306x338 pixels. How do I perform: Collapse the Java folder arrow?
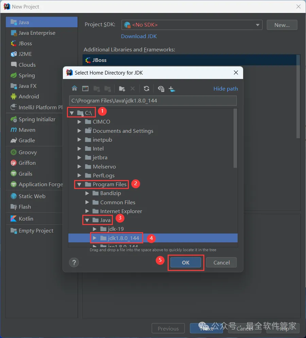pos(87,220)
